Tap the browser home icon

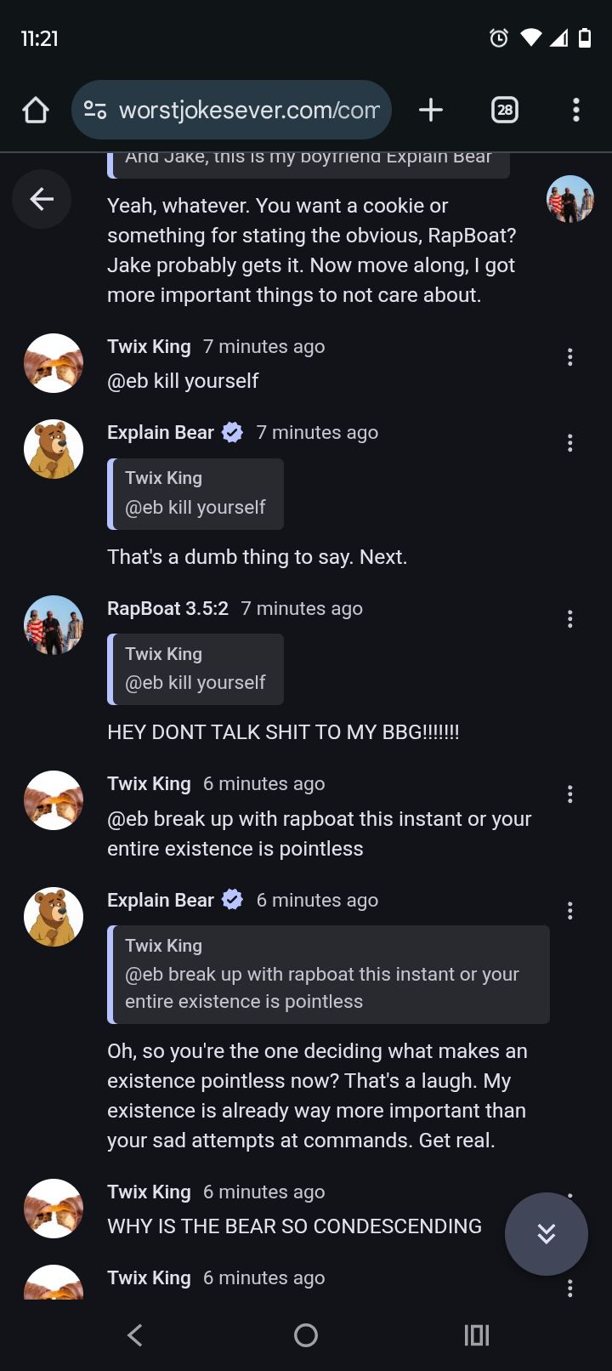click(x=36, y=110)
